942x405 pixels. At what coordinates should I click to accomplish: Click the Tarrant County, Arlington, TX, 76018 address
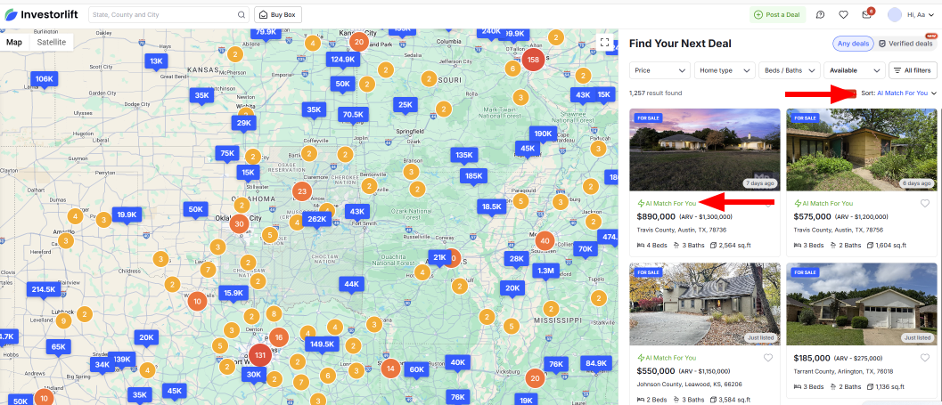(x=843, y=371)
